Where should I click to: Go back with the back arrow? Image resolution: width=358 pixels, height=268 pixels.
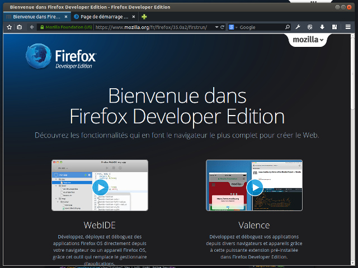[x=32, y=27]
